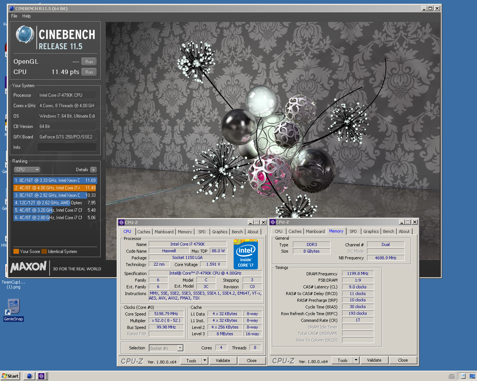Open the SPD tab in left CPU-Z window
477x381 pixels.
tap(202, 232)
